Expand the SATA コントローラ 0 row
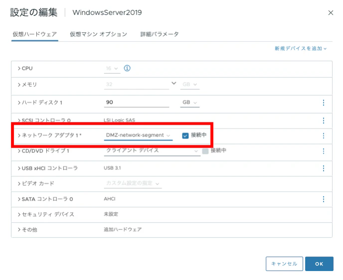Screen dimensions: 343x280 click(x=19, y=199)
